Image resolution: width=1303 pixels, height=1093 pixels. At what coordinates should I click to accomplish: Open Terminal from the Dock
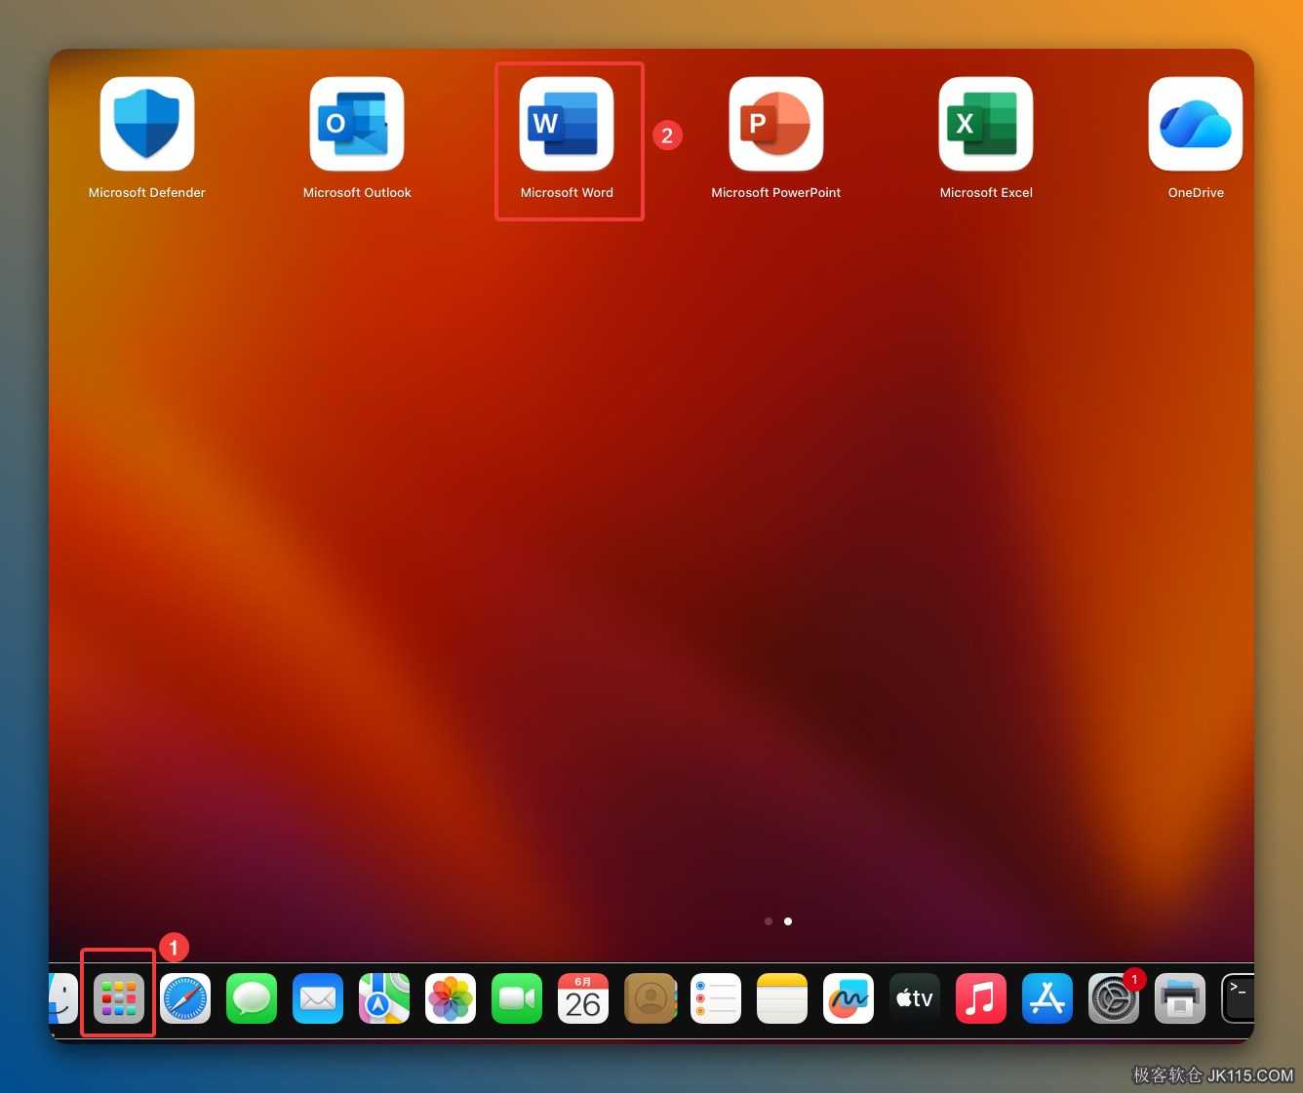coord(1238,998)
